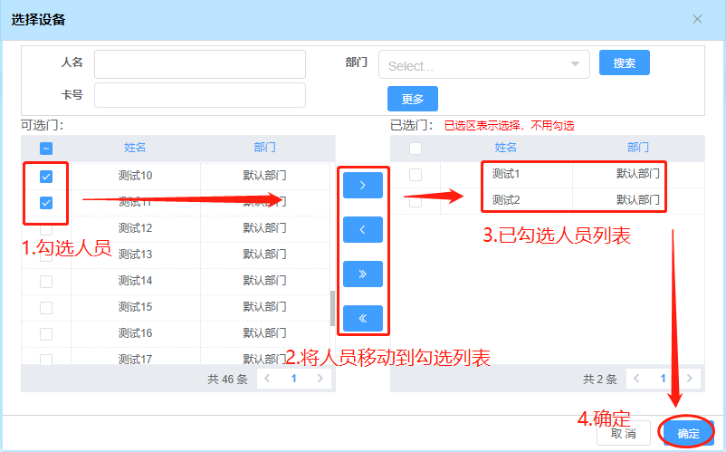Click the move selected left arrow button
Image resolution: width=726 pixels, height=452 pixels.
tap(362, 229)
